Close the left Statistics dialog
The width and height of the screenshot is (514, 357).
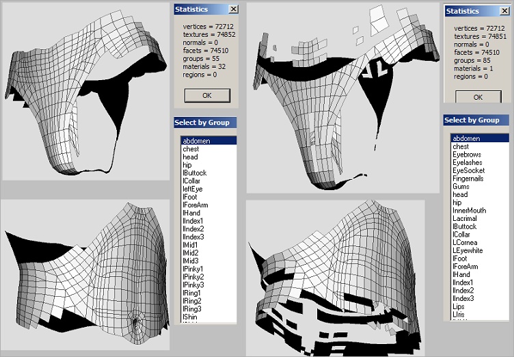coord(233,9)
